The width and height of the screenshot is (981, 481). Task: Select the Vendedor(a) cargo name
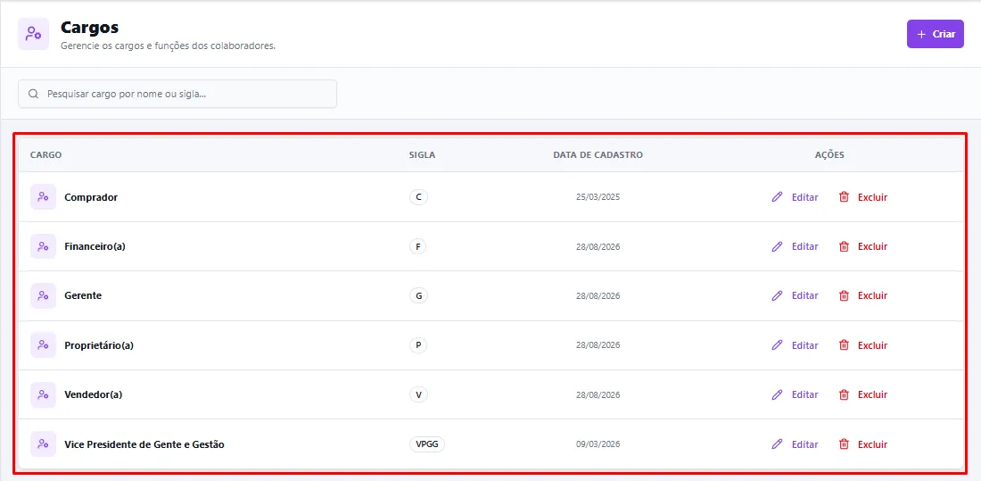tap(94, 394)
